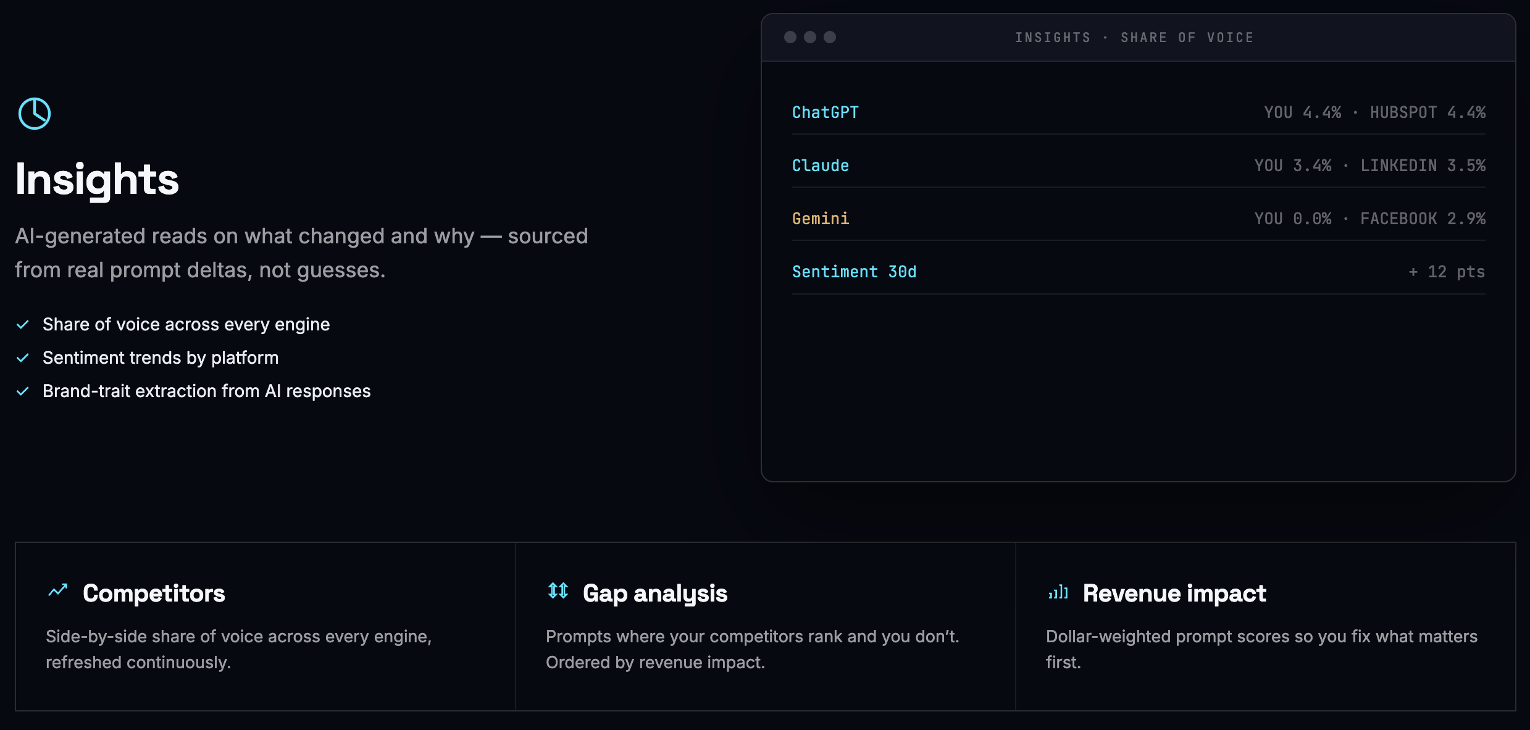The width and height of the screenshot is (1530, 730).
Task: Click checkmark beside Sentiment trends item
Action: [x=23, y=358]
